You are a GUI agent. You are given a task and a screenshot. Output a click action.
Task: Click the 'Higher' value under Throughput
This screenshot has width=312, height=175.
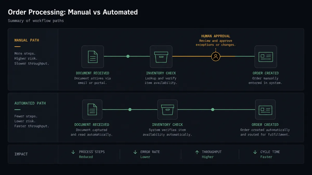[x=208, y=157]
